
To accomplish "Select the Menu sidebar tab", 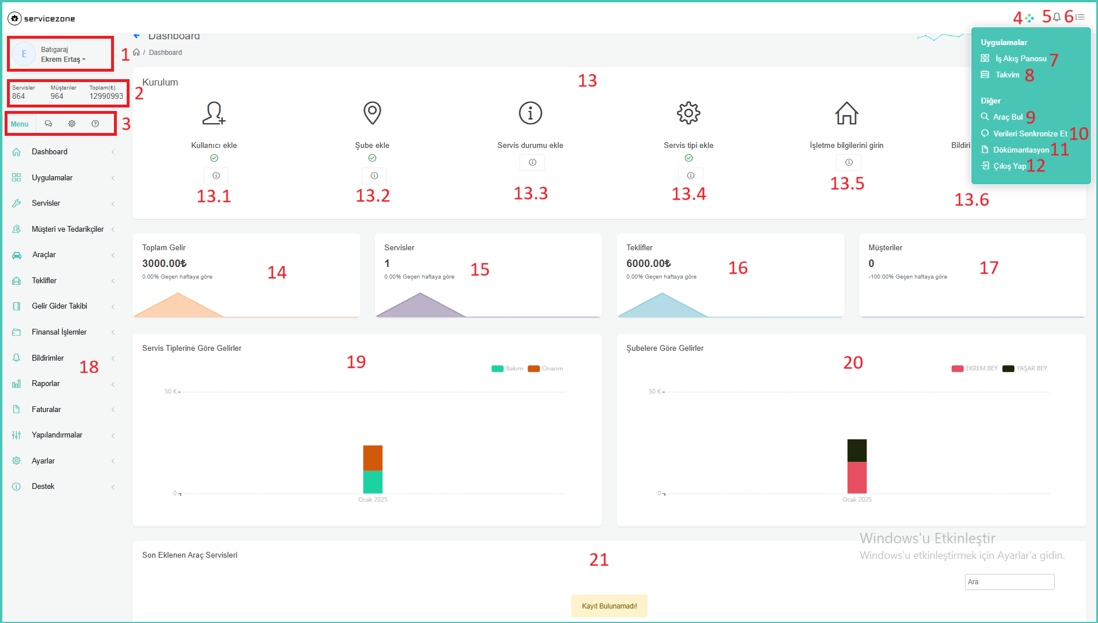I will 20,124.
